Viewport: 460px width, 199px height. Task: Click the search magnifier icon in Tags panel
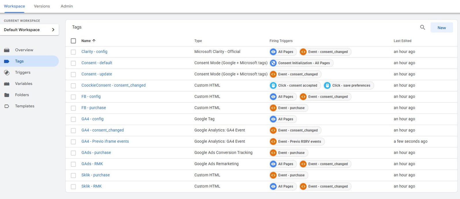coord(422,27)
